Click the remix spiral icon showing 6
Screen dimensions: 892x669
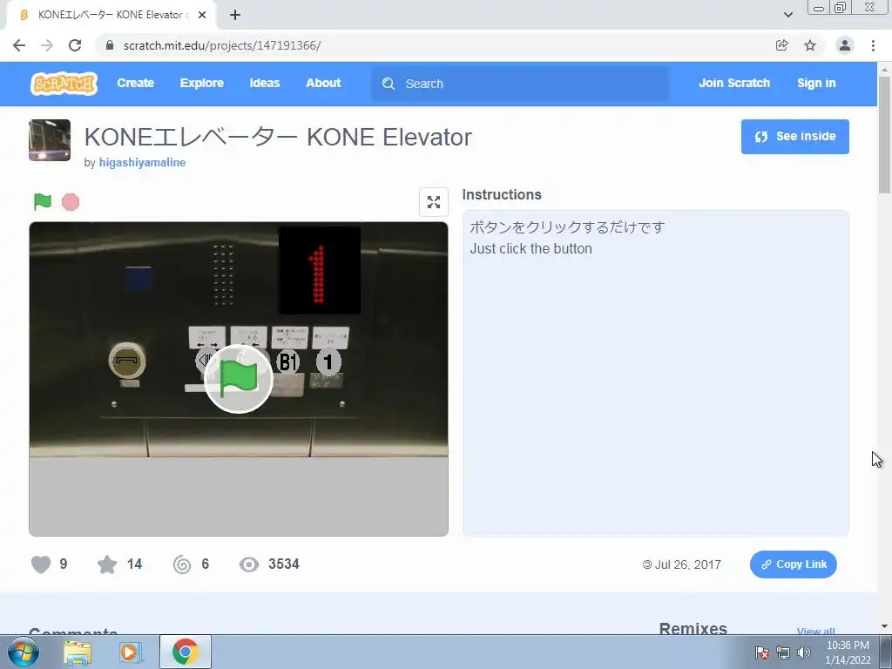pyautogui.click(x=182, y=564)
